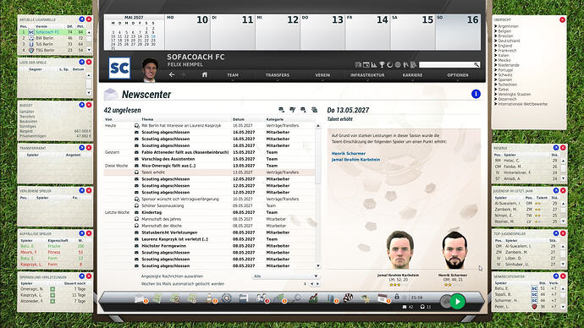Image resolution: width=584 pixels, height=328 pixels.
Task: Go back with the left arrow icon
Action: coord(172,74)
